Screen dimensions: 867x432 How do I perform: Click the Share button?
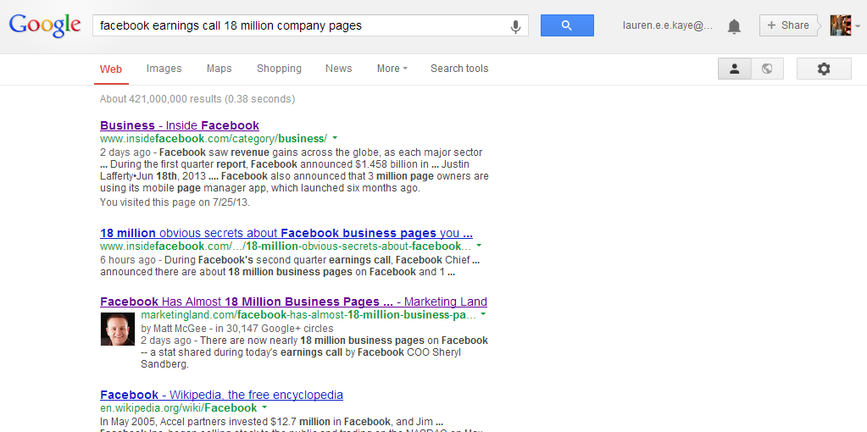tap(788, 25)
